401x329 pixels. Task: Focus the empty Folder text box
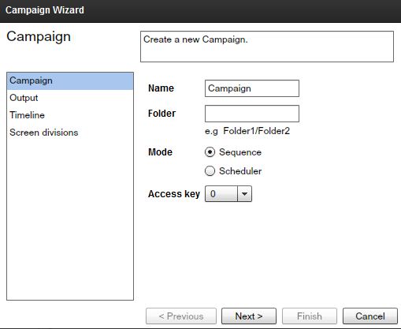[252, 114]
